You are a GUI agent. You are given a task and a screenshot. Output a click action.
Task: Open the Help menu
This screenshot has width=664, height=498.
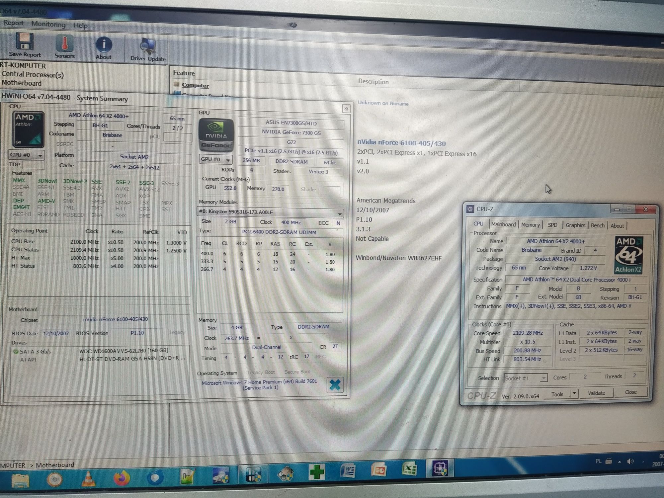(80, 25)
